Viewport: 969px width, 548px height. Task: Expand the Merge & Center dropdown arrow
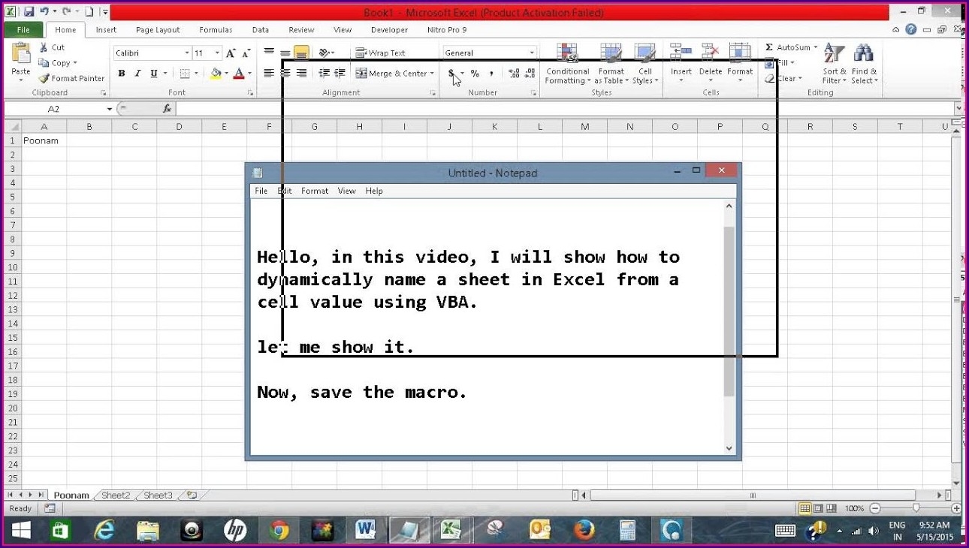433,74
